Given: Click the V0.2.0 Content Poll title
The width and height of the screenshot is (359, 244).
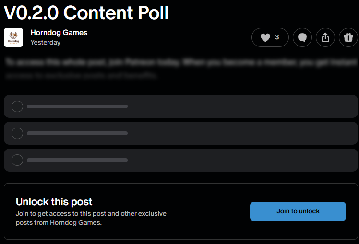Looking at the screenshot, I should point(86,12).
